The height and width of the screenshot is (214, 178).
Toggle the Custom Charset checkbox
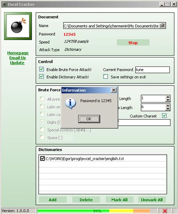click(x=164, y=115)
